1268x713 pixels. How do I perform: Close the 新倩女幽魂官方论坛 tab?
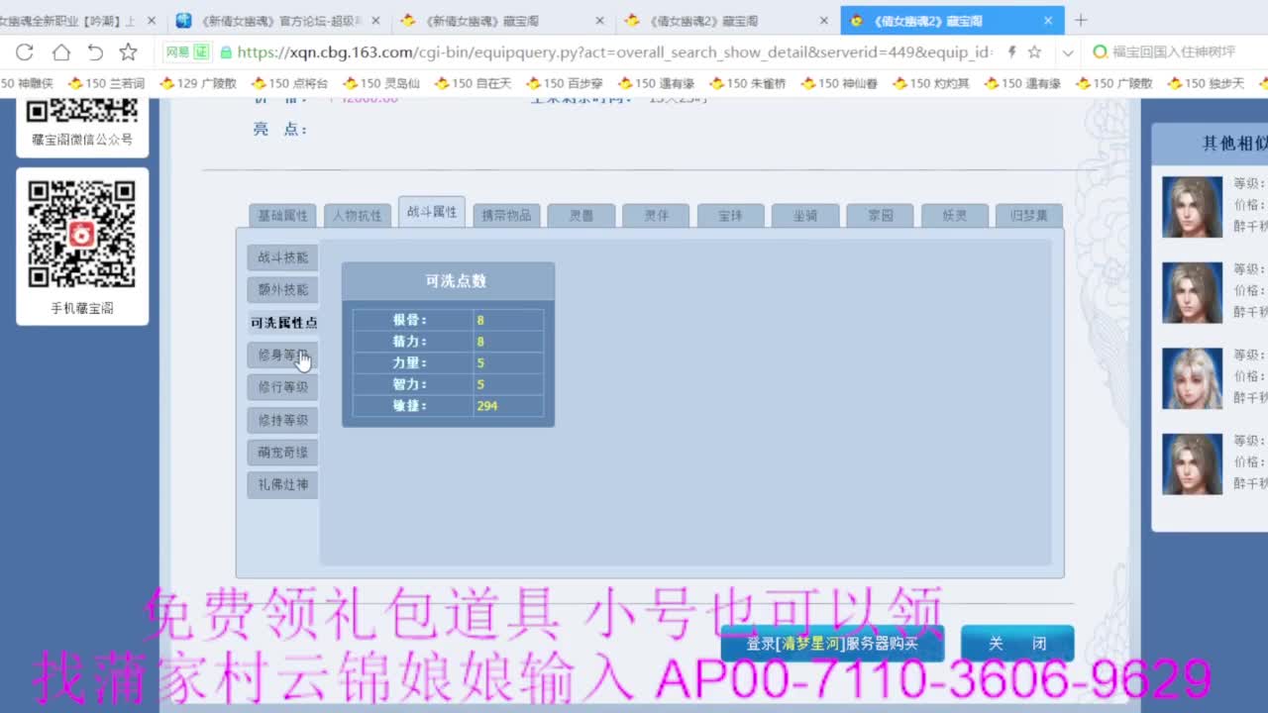click(375, 20)
